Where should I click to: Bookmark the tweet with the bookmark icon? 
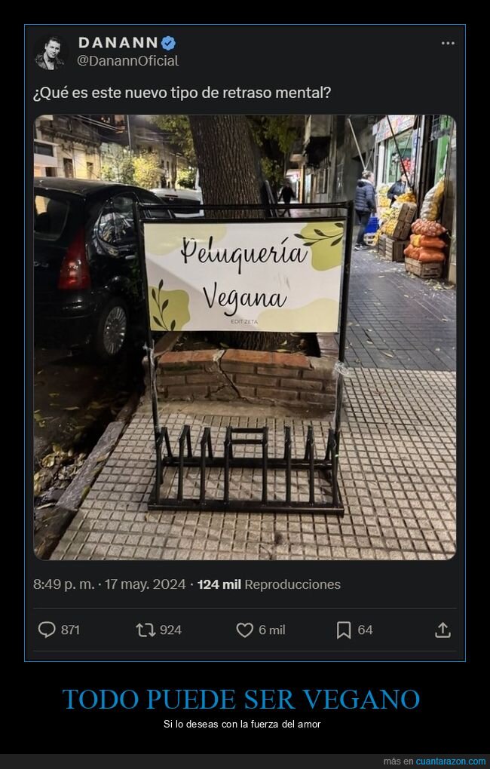344,630
